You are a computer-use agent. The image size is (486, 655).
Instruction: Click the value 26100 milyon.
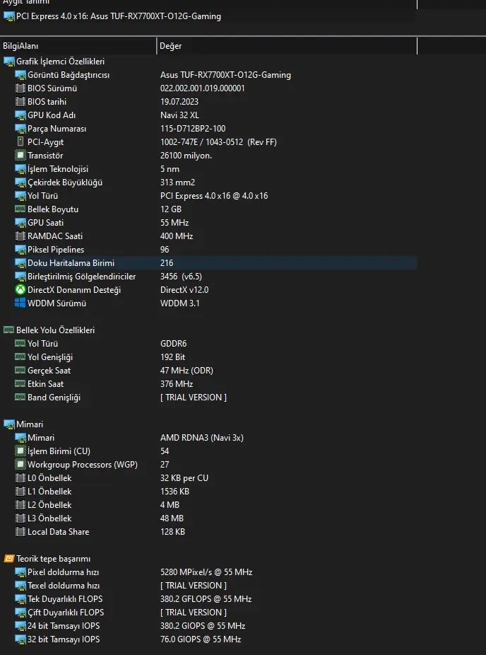tap(186, 156)
